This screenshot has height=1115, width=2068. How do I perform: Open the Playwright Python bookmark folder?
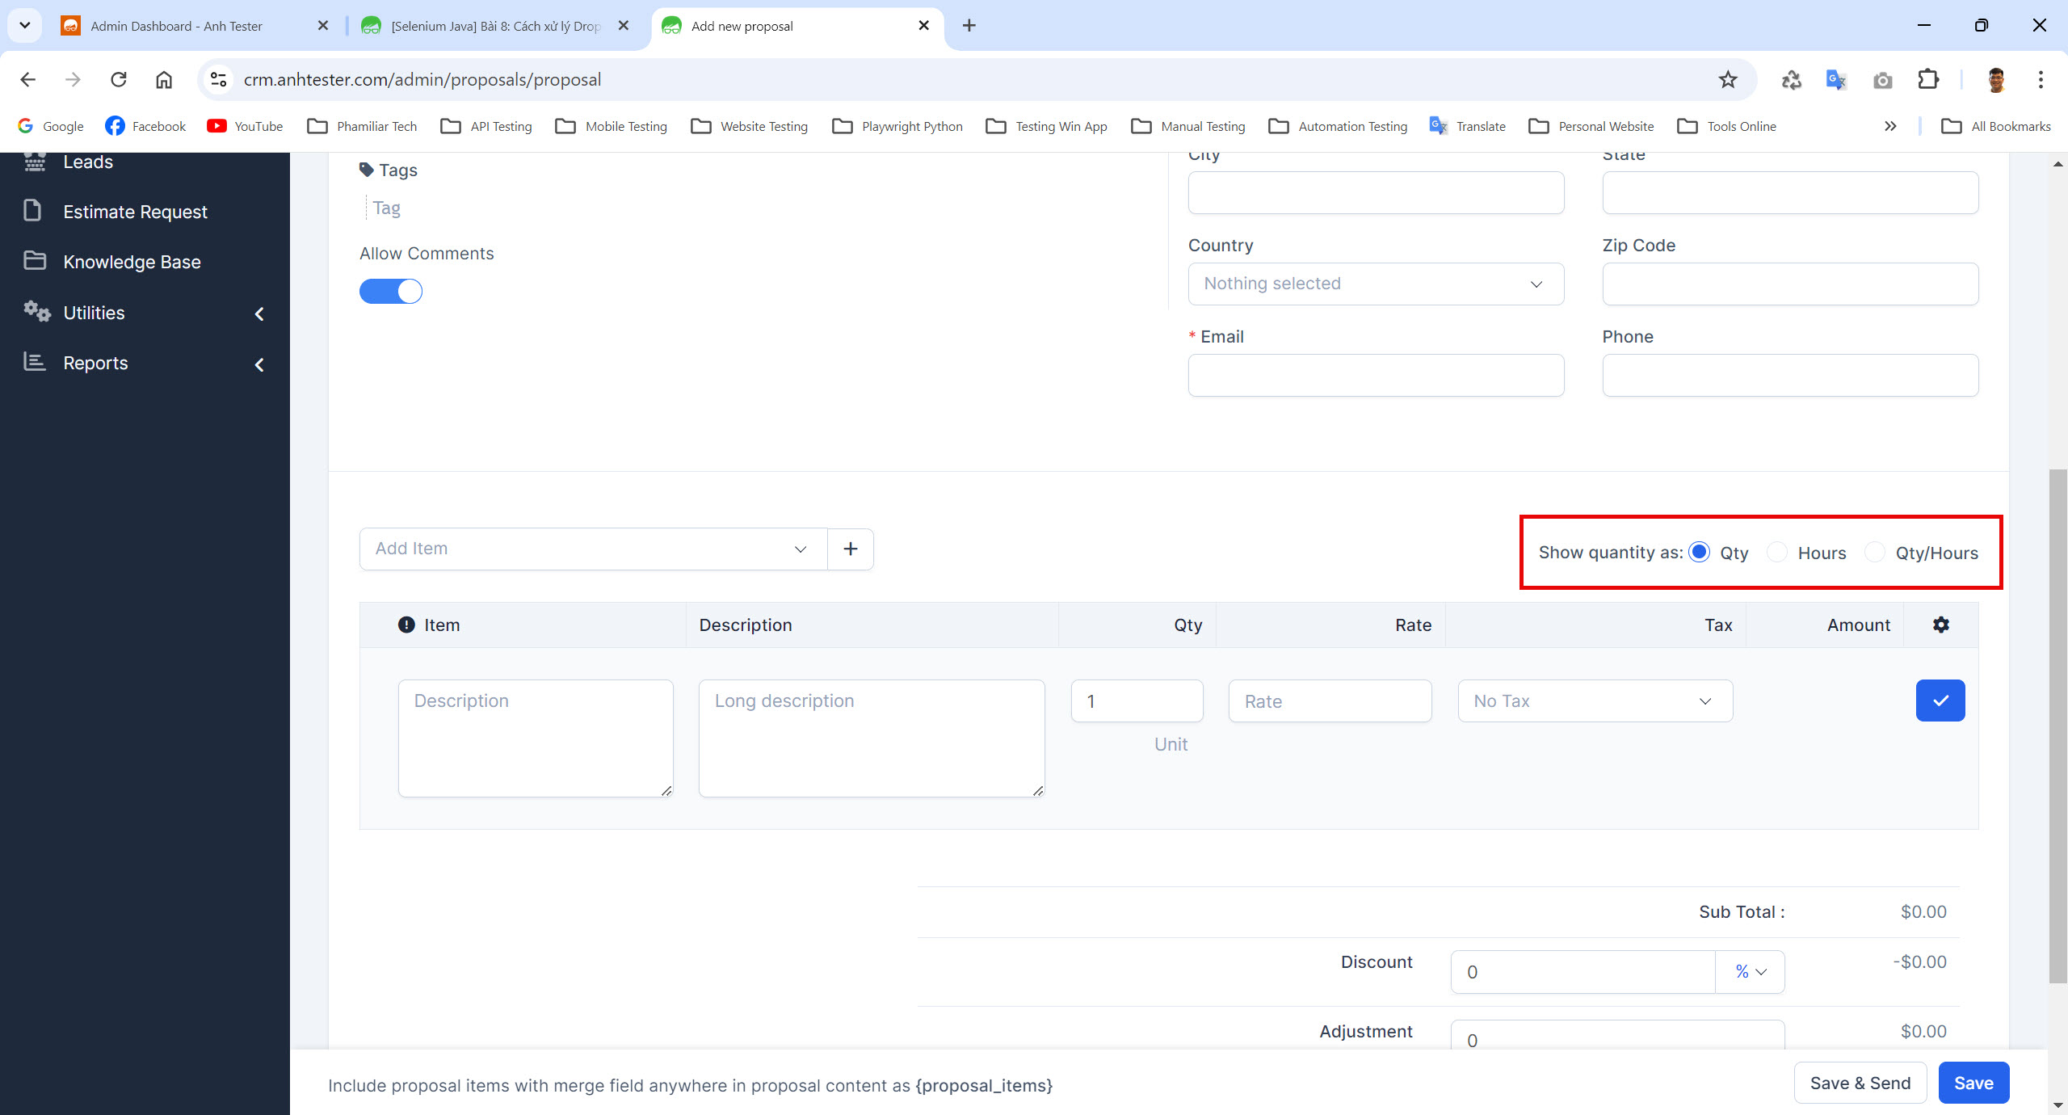coord(897,126)
